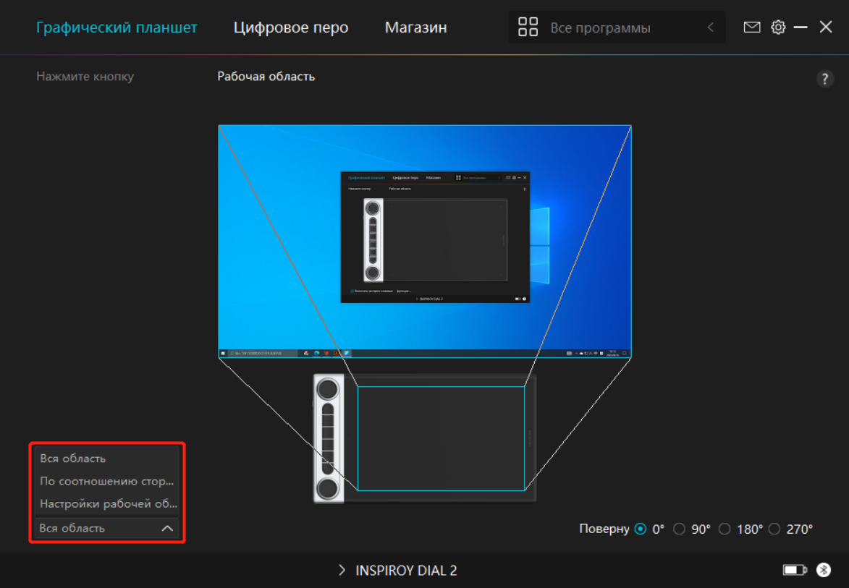Choose the 270° rotation option

[774, 529]
